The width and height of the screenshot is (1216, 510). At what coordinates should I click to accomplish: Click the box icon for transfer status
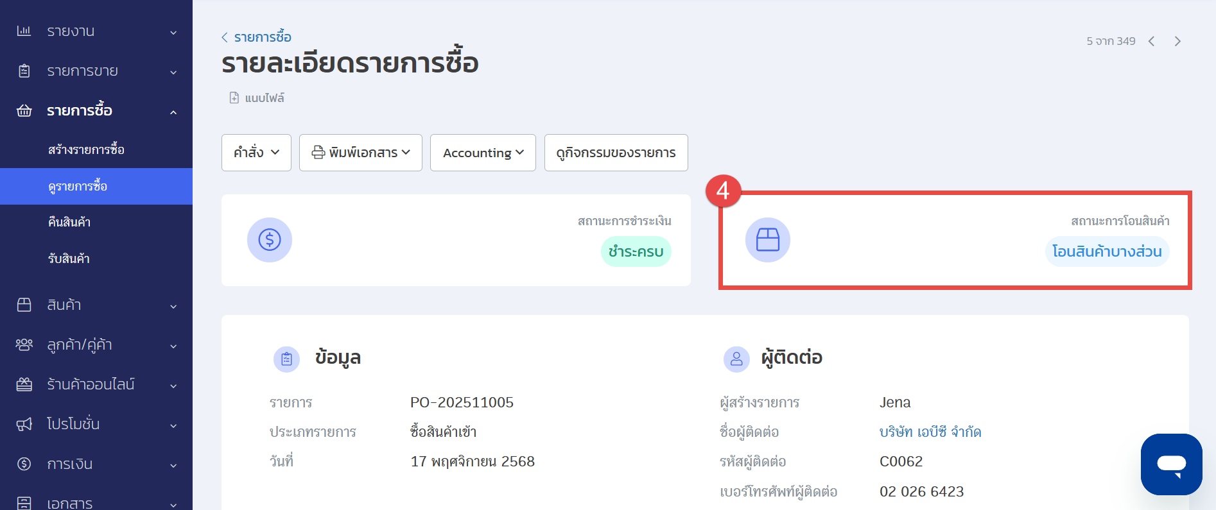[x=767, y=240]
